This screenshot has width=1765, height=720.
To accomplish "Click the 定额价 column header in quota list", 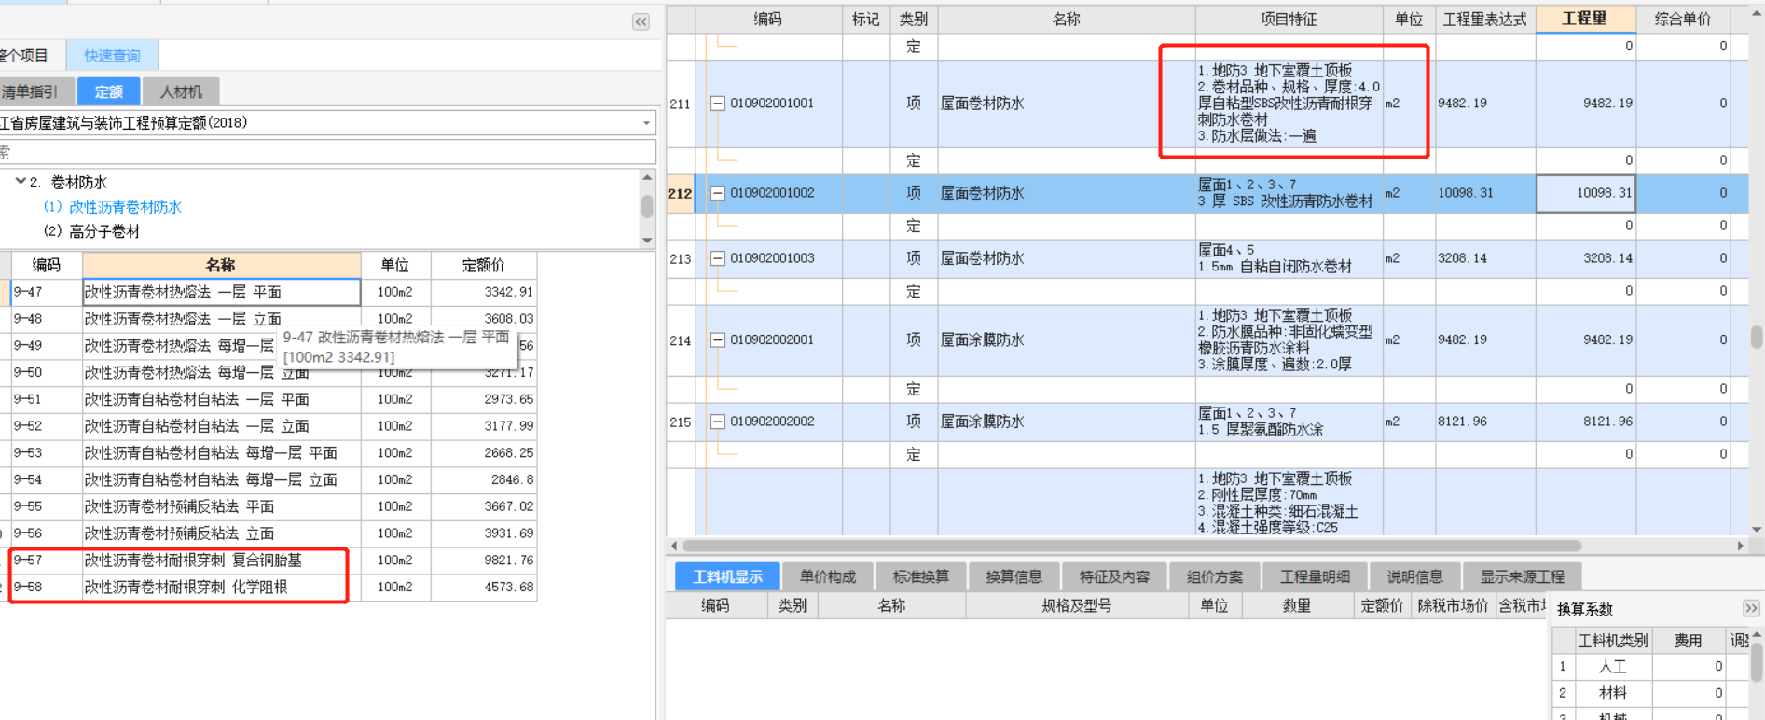I will pos(483,265).
